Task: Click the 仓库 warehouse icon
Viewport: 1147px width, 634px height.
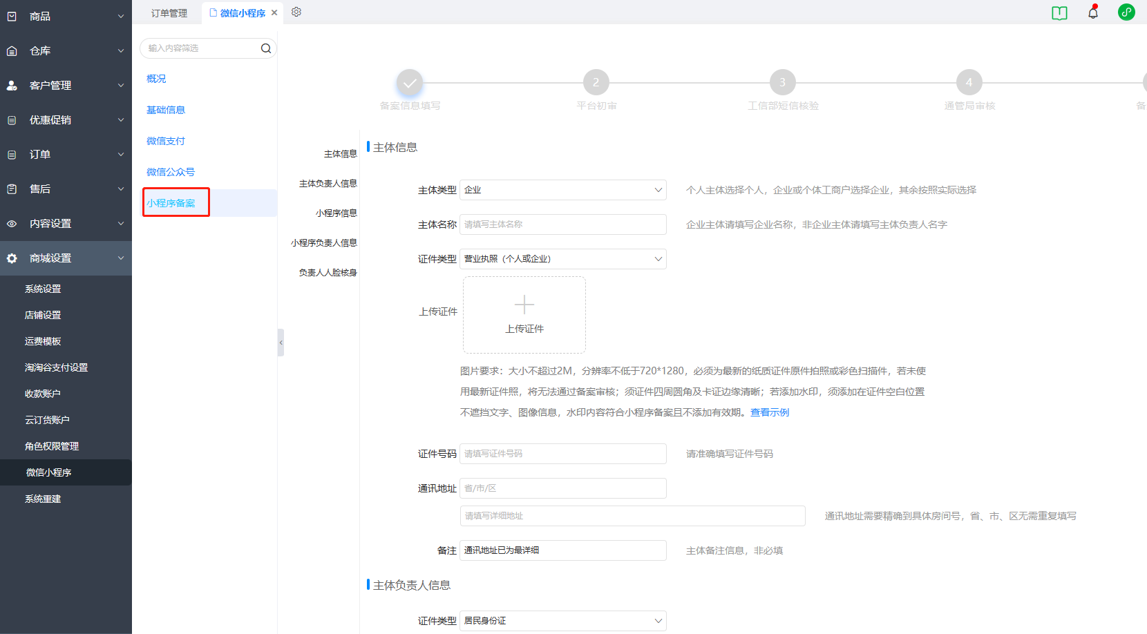Action: [x=12, y=50]
